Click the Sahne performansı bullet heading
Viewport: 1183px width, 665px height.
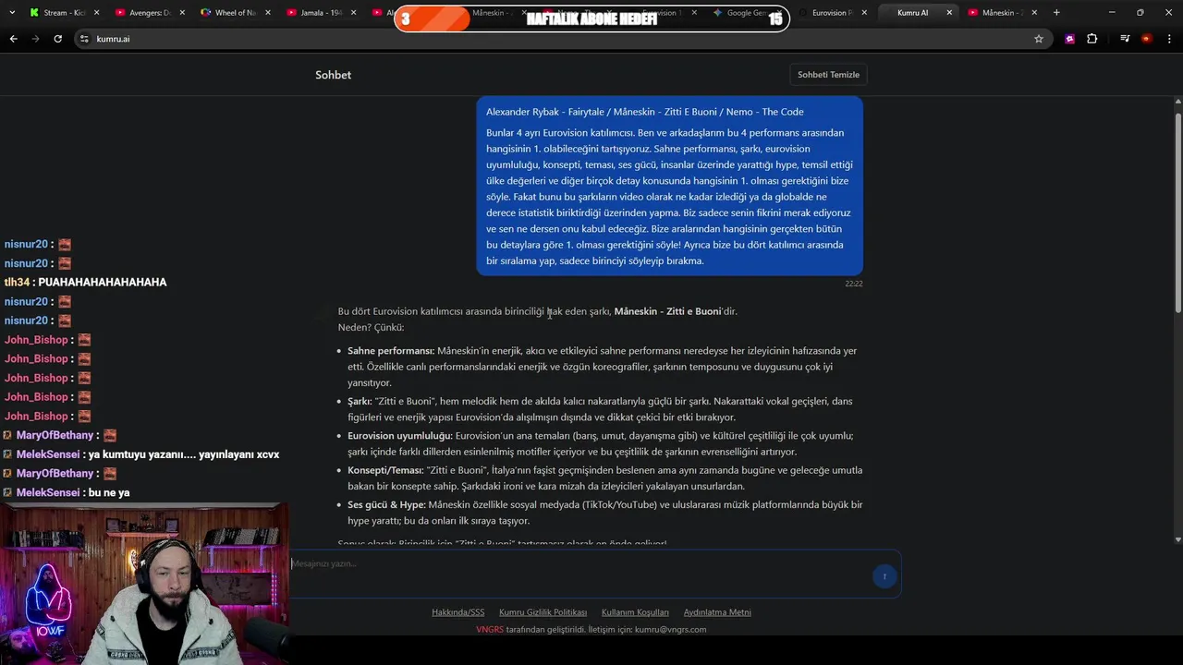(391, 351)
